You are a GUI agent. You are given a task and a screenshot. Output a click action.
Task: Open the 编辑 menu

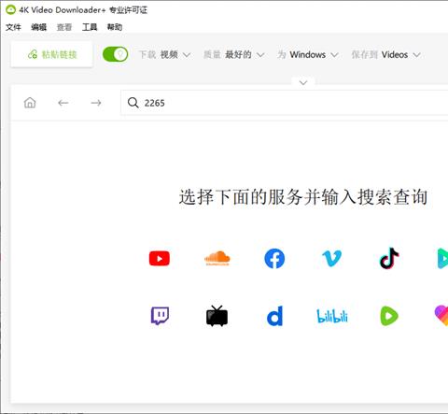39,27
